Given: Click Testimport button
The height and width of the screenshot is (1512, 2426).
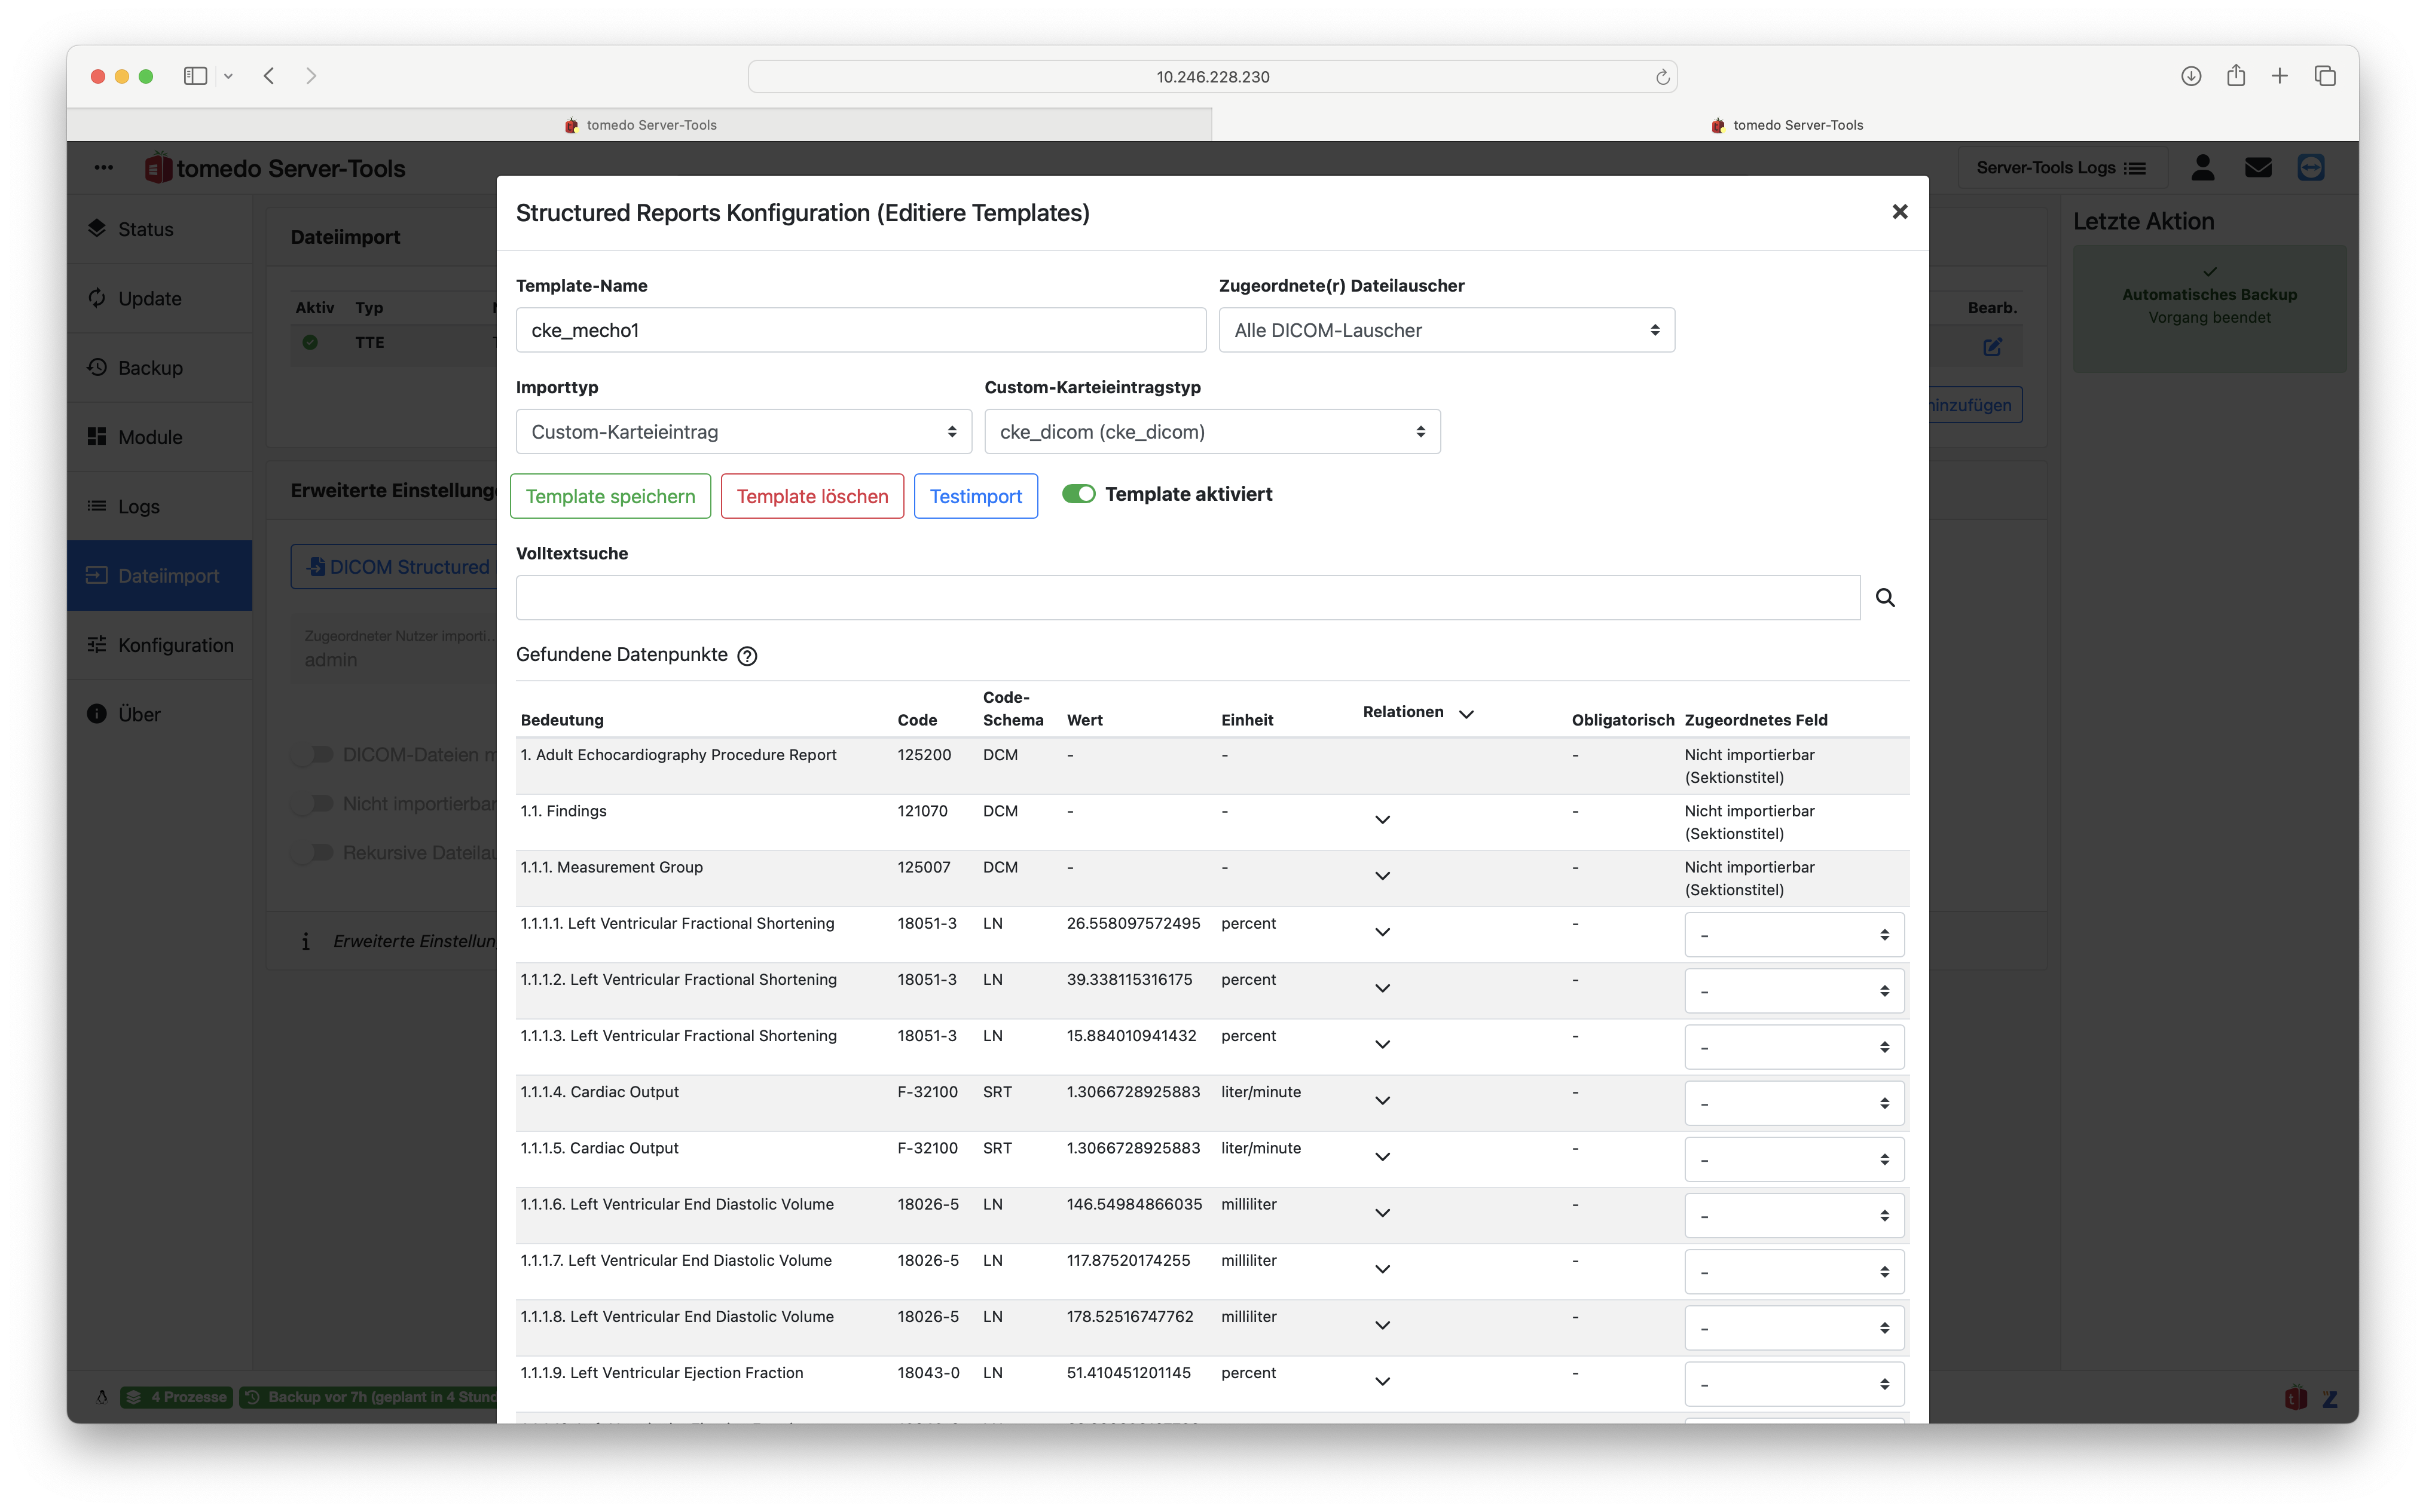Looking at the screenshot, I should tap(976, 496).
